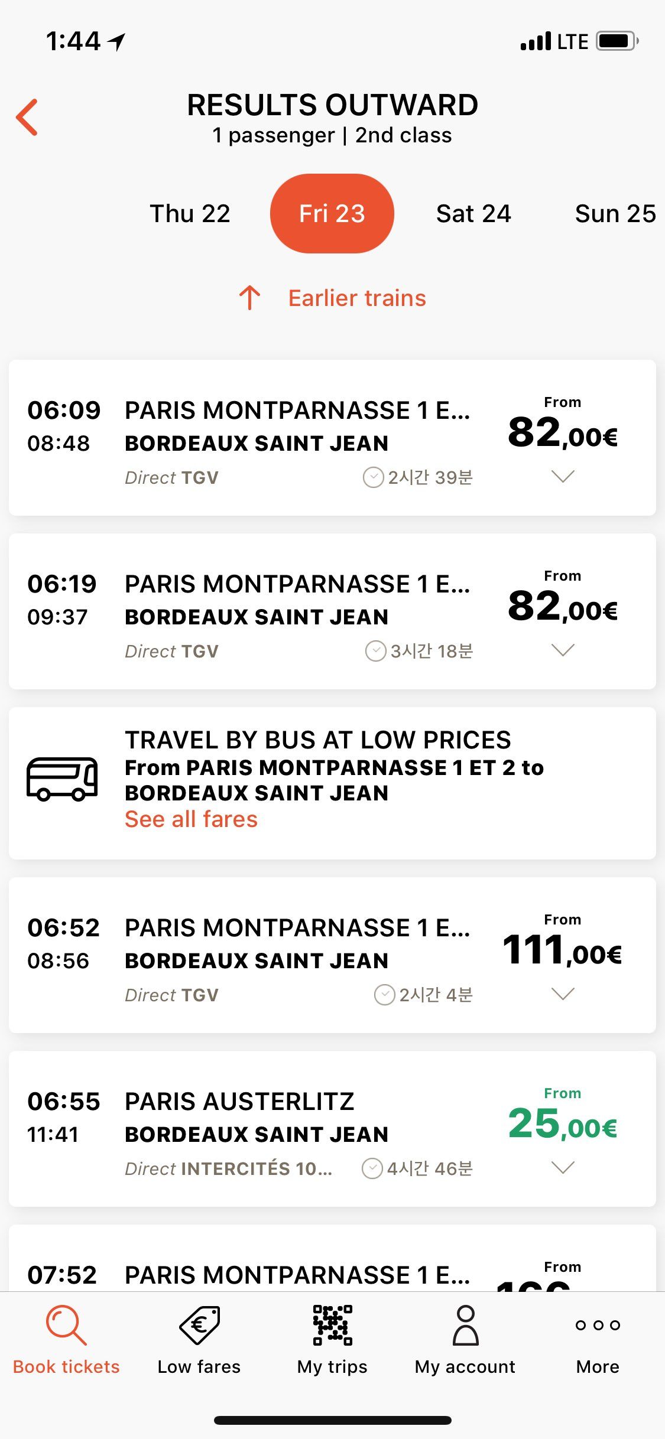Select the Sat 24 date tab
Viewport: 665px width, 1439px height.
pyautogui.click(x=473, y=213)
